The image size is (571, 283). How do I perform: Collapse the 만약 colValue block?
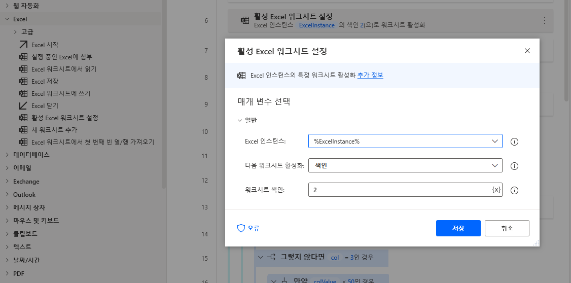[273, 281]
